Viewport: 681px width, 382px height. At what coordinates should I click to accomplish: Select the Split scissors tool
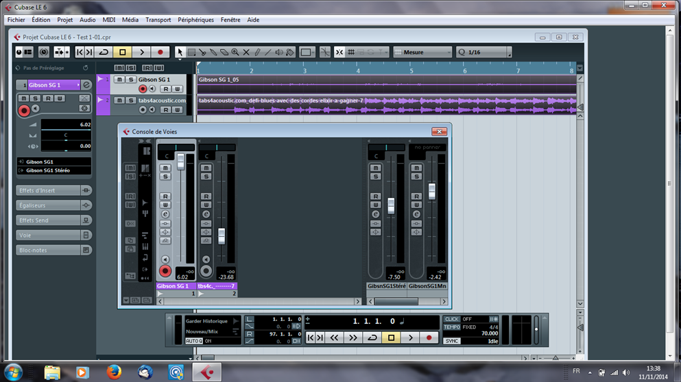[x=202, y=52]
